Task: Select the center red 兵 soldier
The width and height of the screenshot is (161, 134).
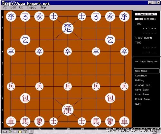Action: point(68,86)
